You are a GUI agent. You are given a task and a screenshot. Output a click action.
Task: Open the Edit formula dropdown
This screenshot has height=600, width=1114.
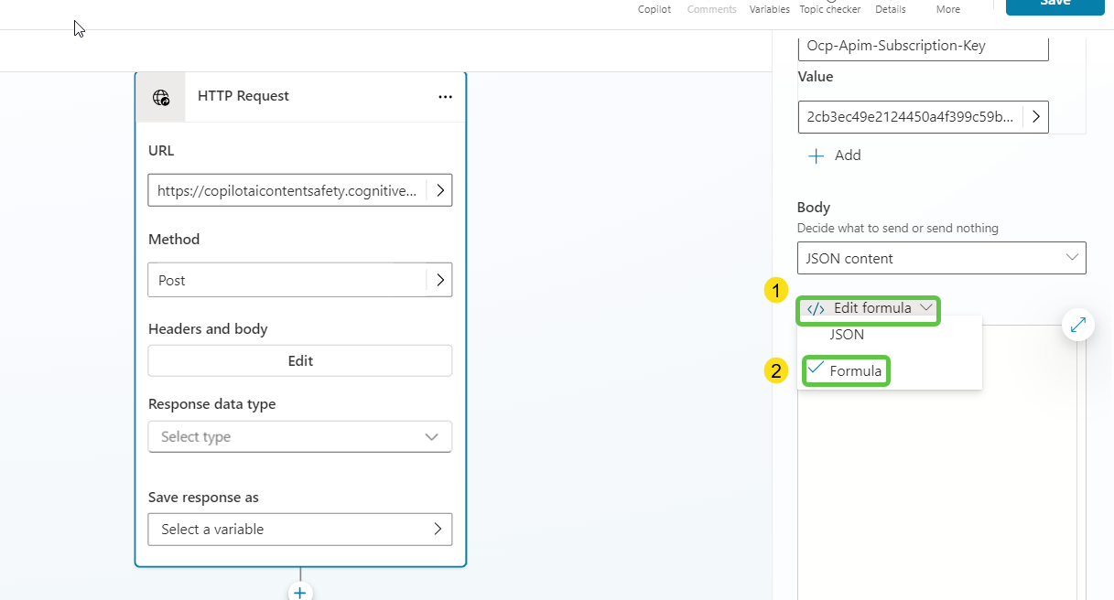[871, 308]
